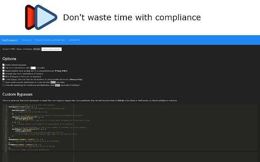Viewport: 260px width, 162px height.
Task: Toggle Open crowd-sourced destinations in new tab checkbox
Action: point(4,82)
